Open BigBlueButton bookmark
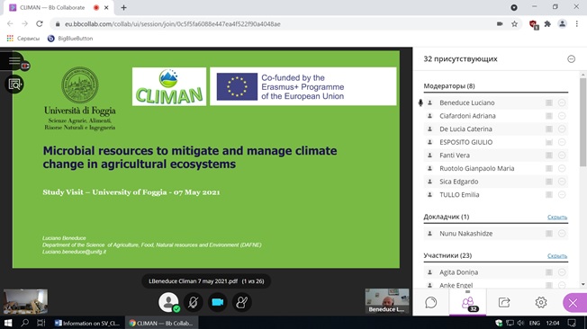This screenshot has height=329, width=587. [70, 39]
